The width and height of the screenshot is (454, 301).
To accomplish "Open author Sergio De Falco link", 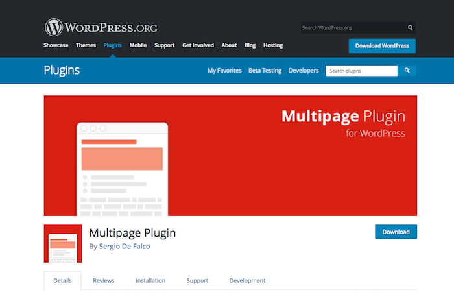I will (x=125, y=247).
